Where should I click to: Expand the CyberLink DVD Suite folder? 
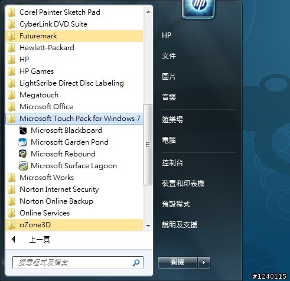[x=74, y=24]
